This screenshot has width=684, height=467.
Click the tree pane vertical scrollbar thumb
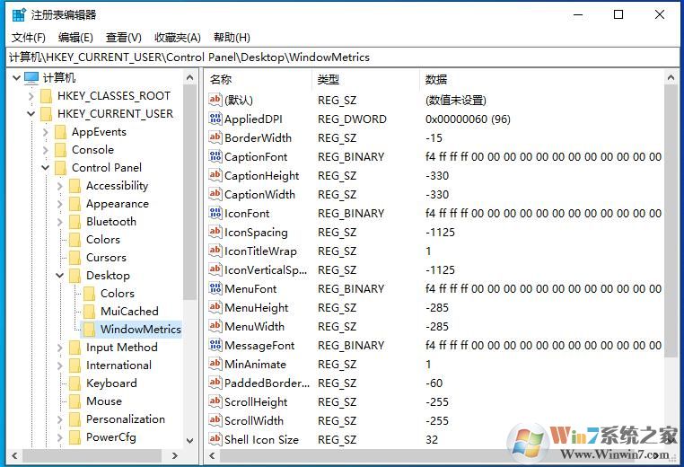(189, 192)
